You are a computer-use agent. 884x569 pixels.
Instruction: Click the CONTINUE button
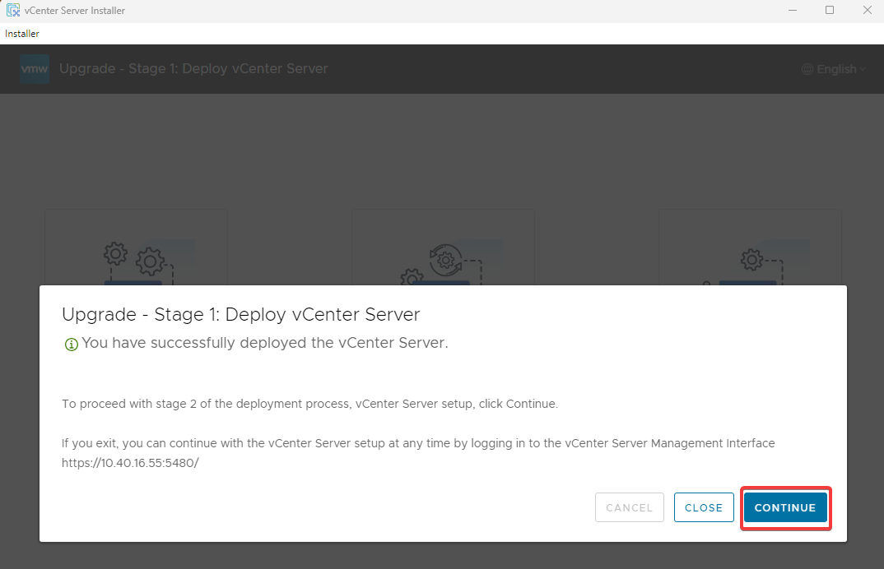click(x=785, y=507)
